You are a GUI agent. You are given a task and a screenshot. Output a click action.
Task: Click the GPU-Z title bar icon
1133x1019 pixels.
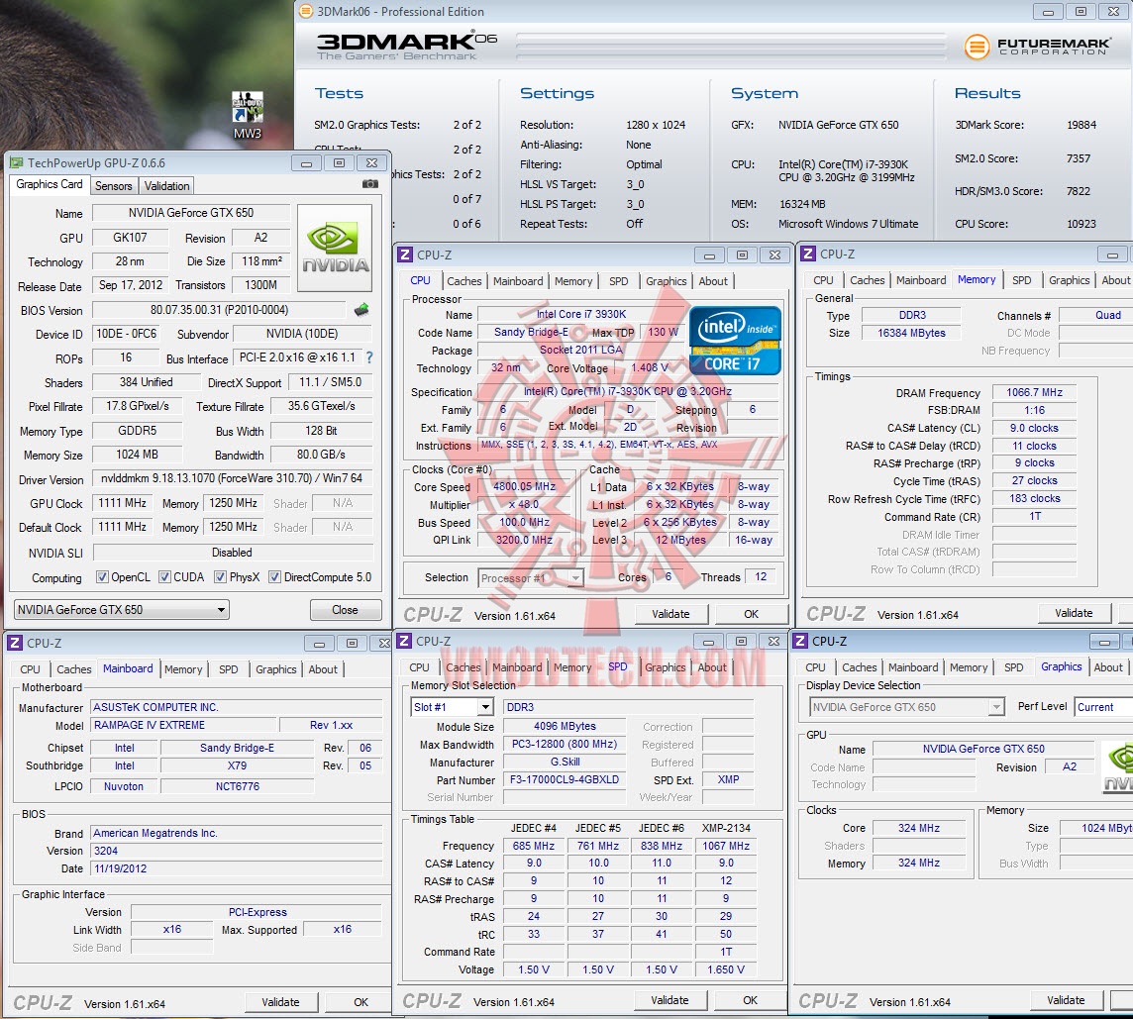[x=16, y=162]
